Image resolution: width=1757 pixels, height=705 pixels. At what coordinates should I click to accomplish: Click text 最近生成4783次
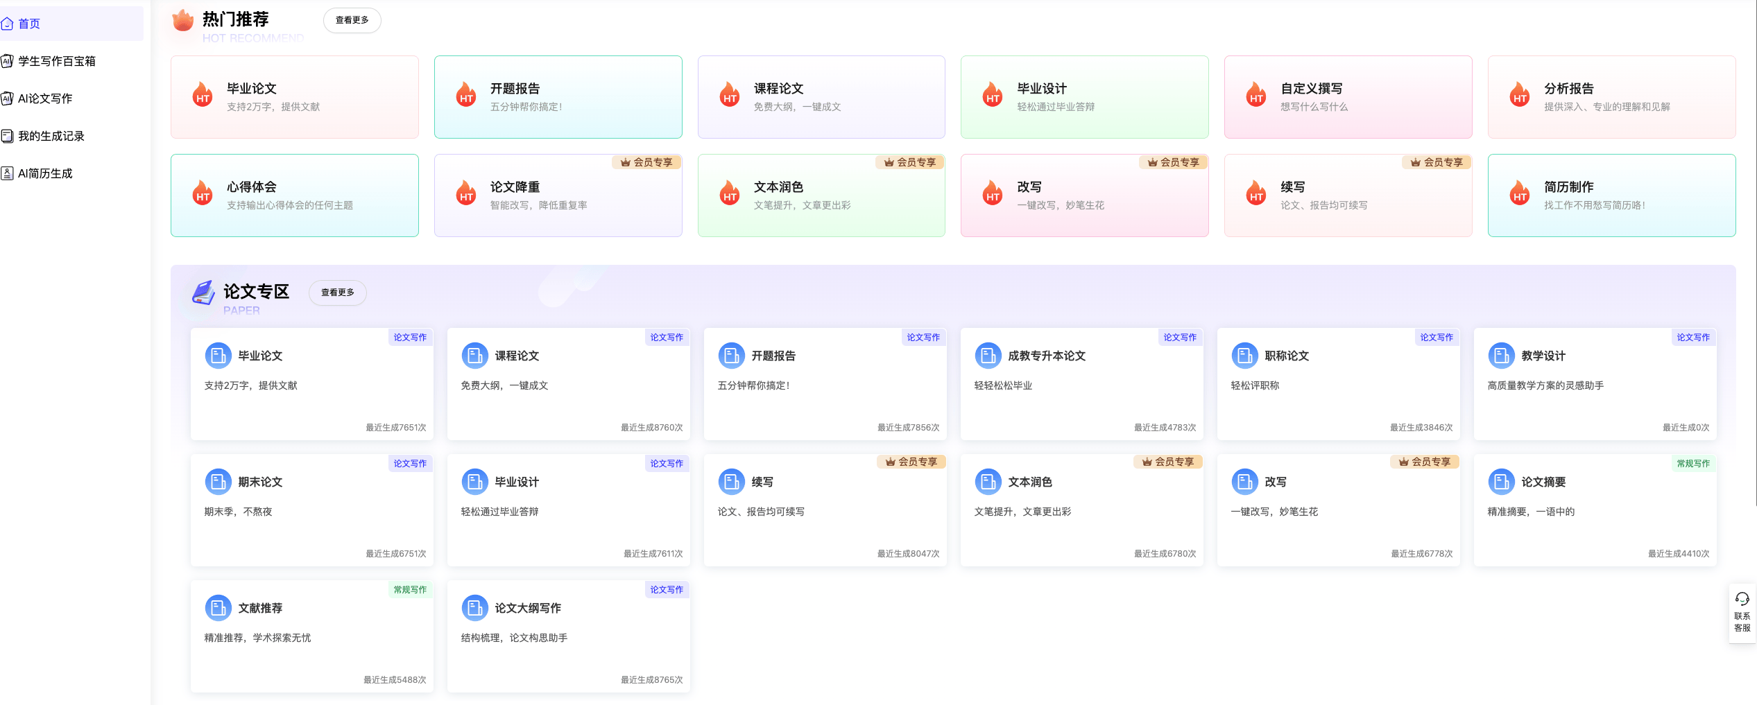1165,428
